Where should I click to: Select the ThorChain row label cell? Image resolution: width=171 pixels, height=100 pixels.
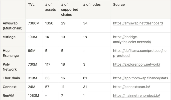[11, 78]
